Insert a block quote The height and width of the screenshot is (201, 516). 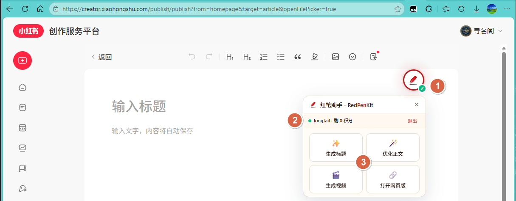coord(298,57)
